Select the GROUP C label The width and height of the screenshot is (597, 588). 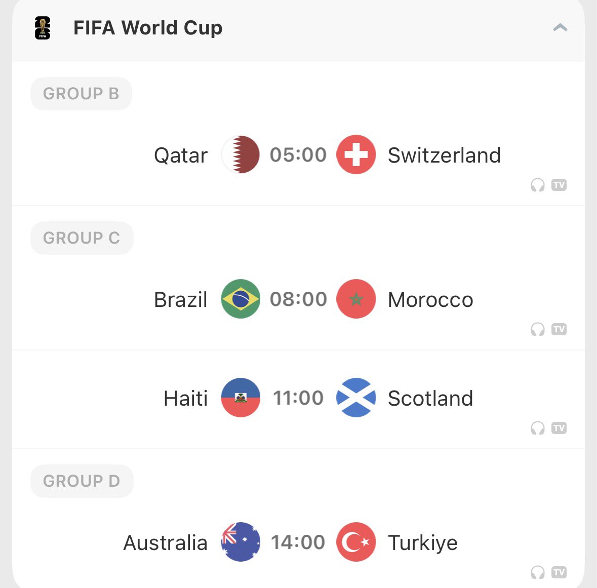(82, 238)
